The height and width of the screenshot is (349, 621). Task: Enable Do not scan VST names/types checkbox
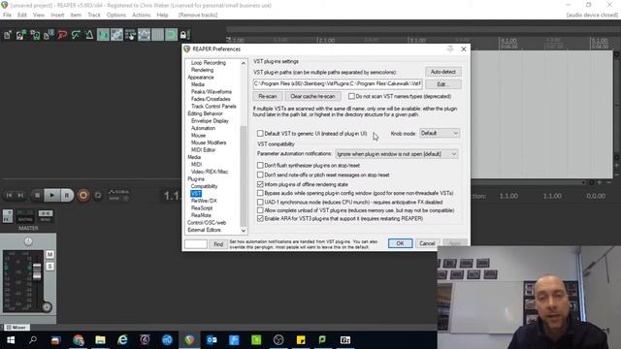[x=351, y=96]
